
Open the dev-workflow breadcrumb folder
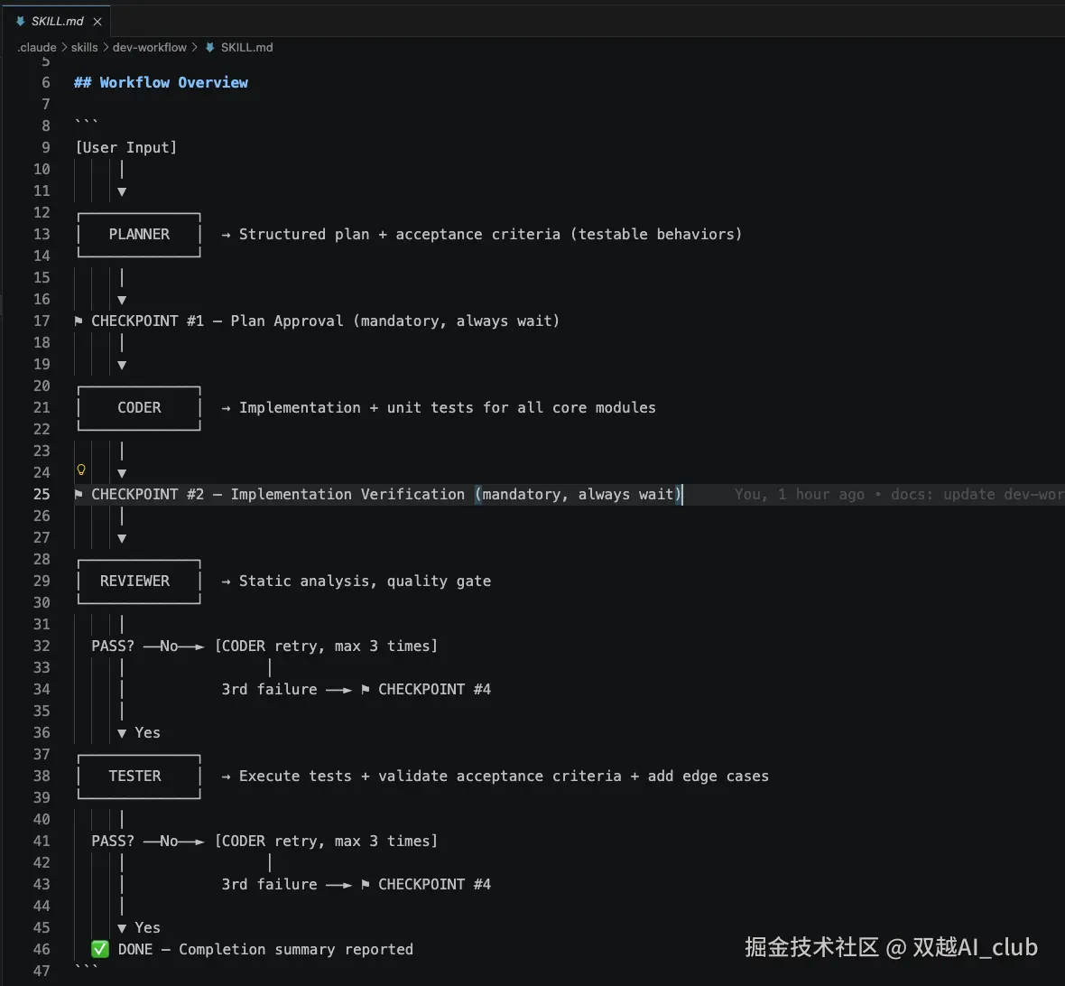click(150, 47)
